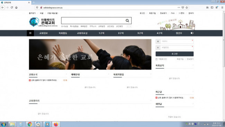
Task: Open 청년부 navigation menu
Action: pos(179,33)
